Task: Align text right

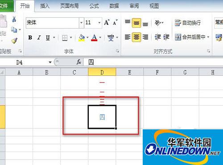Action: [145, 37]
